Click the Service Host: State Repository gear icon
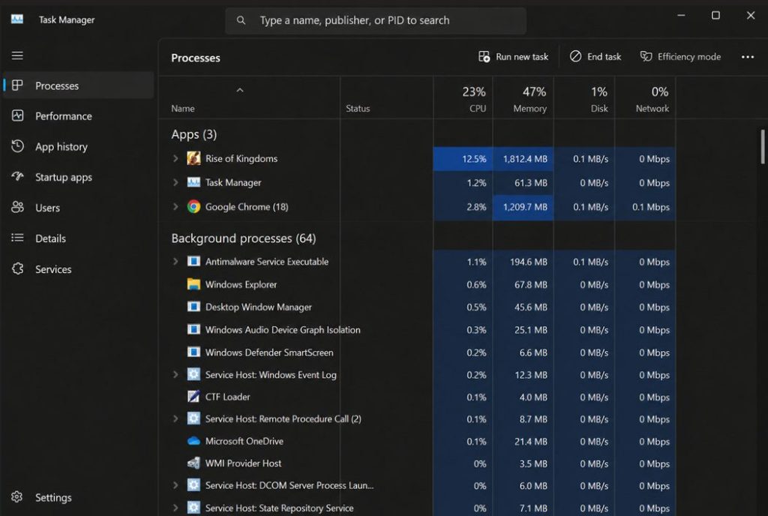The height and width of the screenshot is (516, 768). click(x=193, y=508)
